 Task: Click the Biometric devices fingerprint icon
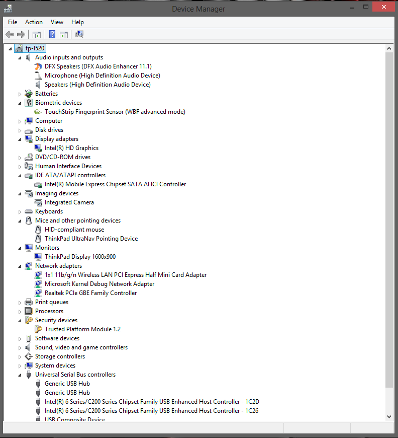tap(29, 103)
